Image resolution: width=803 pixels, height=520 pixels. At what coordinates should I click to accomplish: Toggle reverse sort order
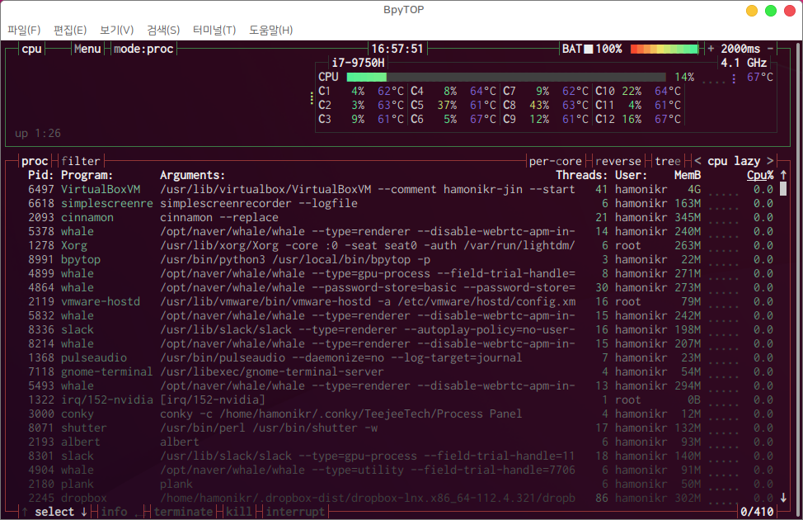click(x=618, y=161)
